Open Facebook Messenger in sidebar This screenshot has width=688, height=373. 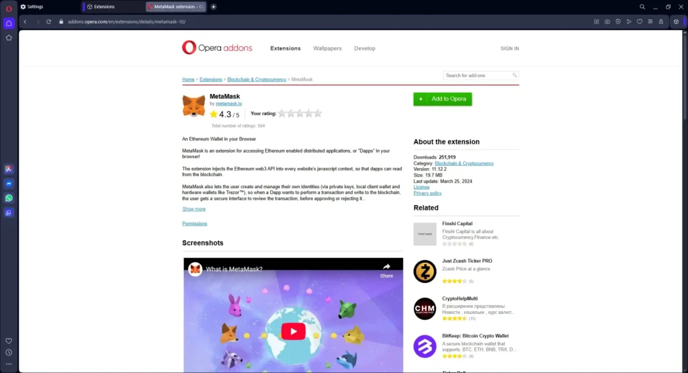coord(9,183)
